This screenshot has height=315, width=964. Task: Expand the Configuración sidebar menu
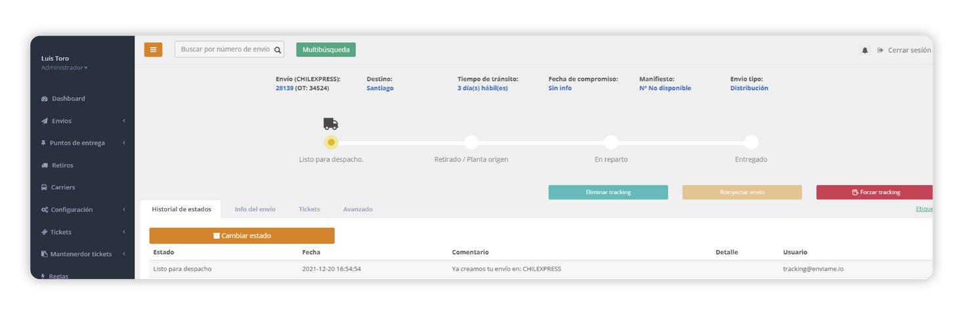pos(72,209)
